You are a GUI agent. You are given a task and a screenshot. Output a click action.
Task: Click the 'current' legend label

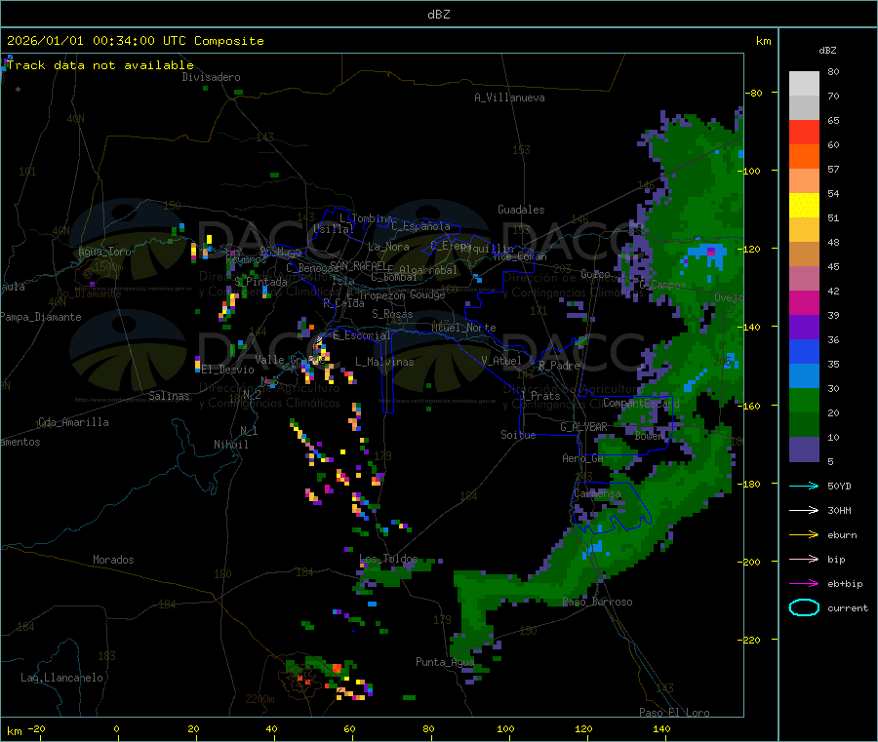coord(848,607)
